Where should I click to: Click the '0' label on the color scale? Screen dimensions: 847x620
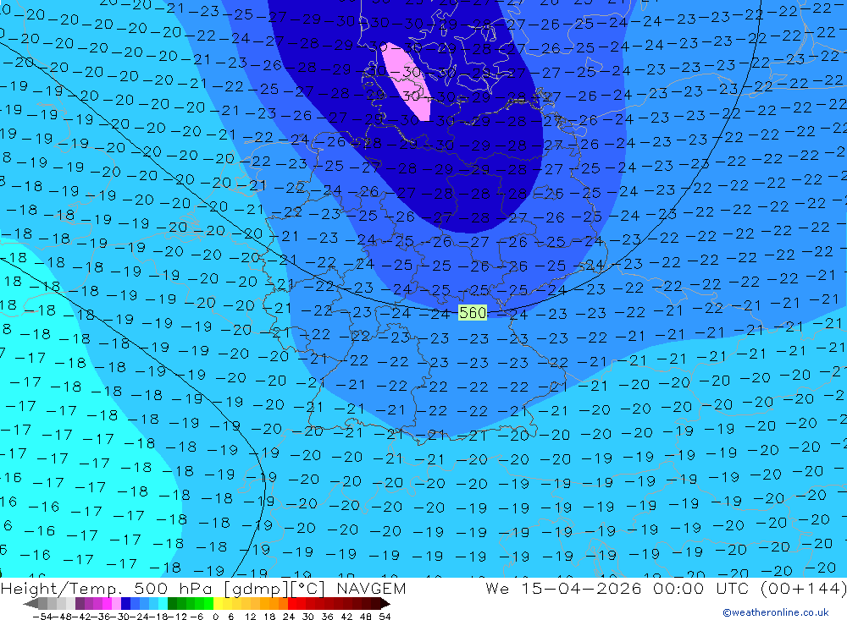[x=215, y=616]
